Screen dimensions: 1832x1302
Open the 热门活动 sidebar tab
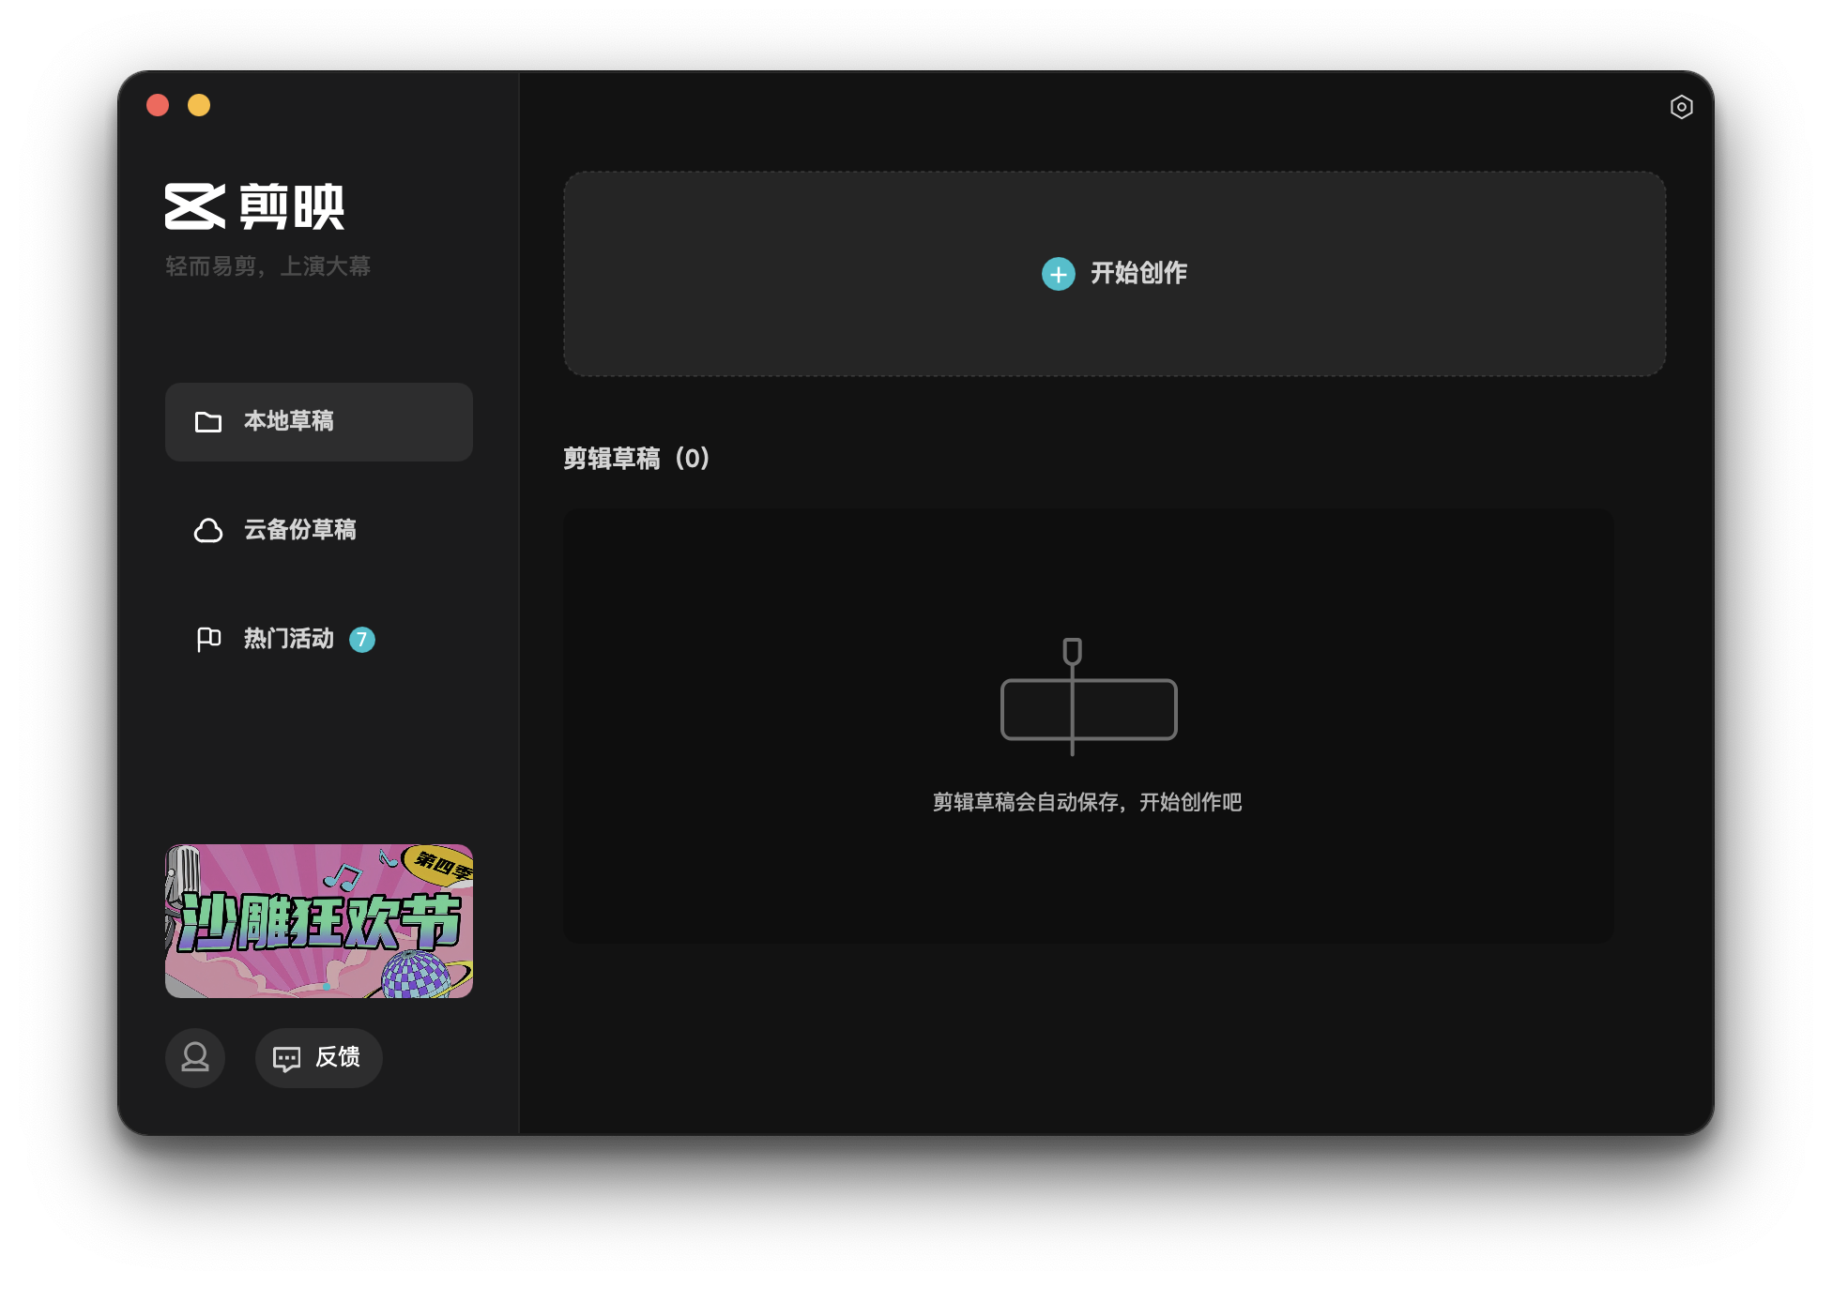319,639
